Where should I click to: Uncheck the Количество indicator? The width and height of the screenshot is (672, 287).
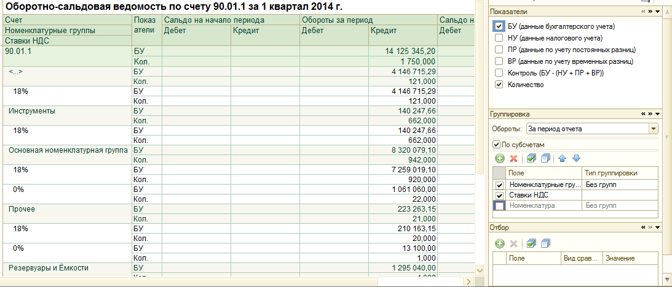pos(499,85)
